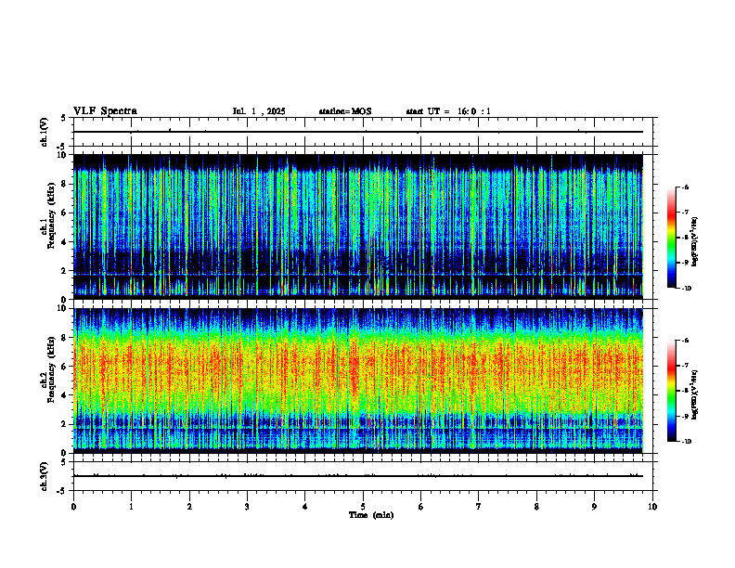Click the "ch.2 Frequency (kHz)" axis label
Viewport: 735px width, 568px height.
click(x=49, y=369)
